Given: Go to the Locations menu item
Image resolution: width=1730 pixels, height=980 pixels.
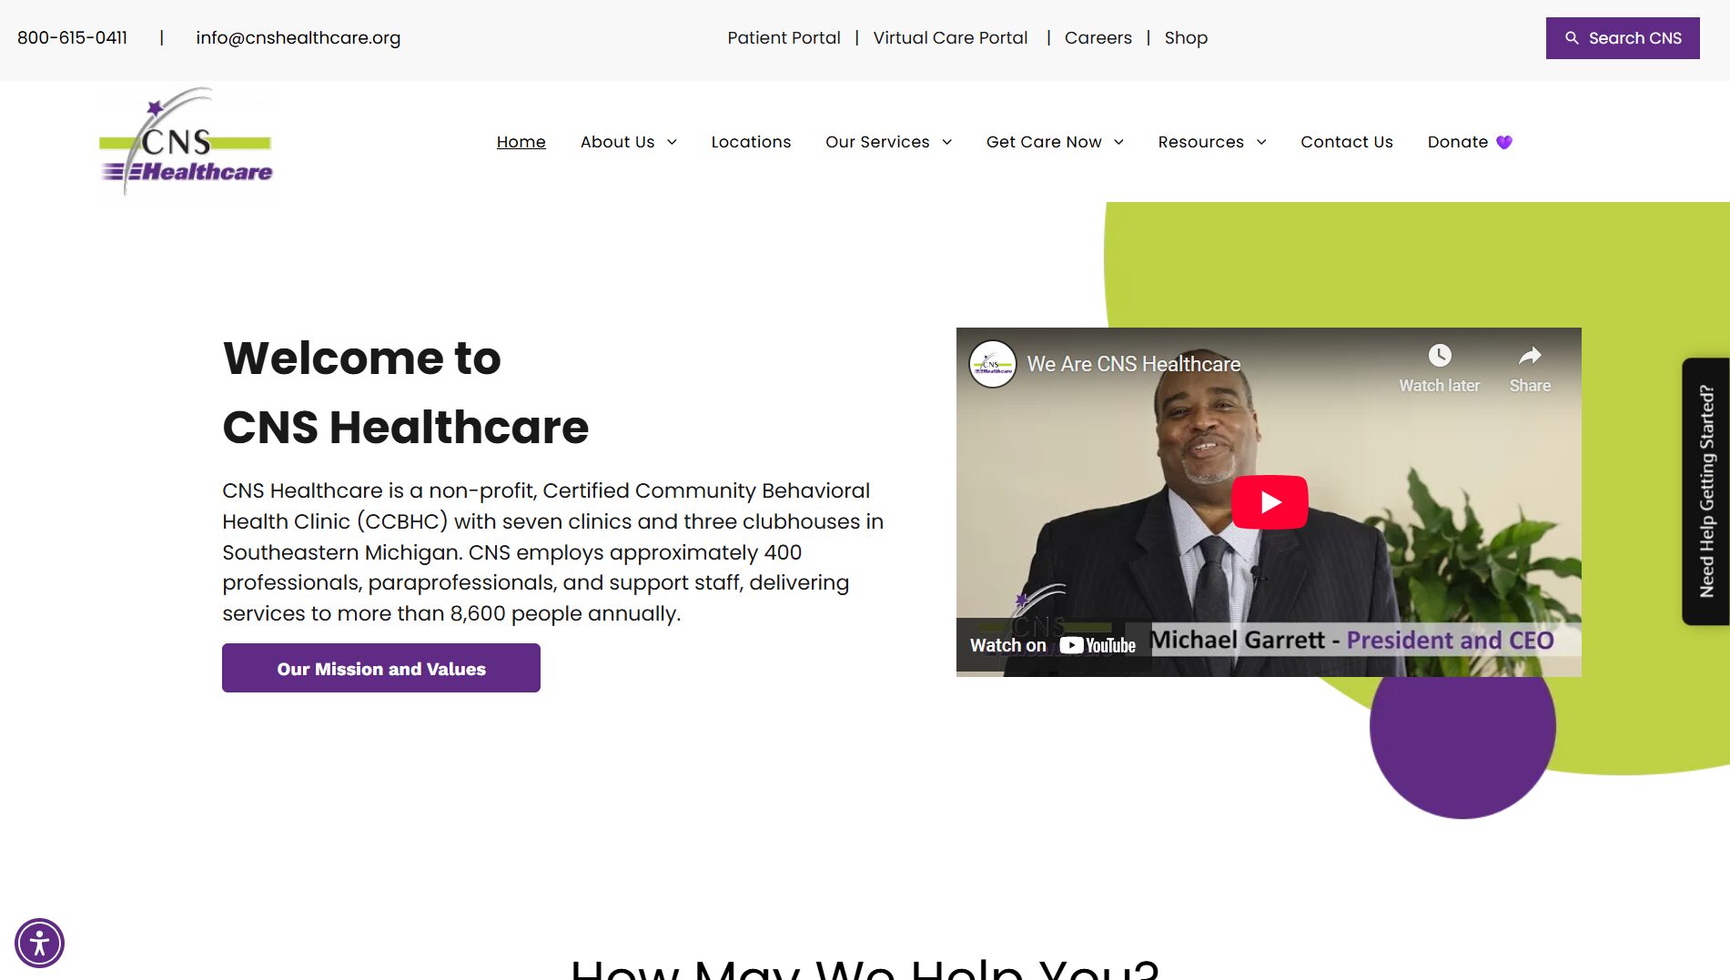Looking at the screenshot, I should tap(751, 142).
